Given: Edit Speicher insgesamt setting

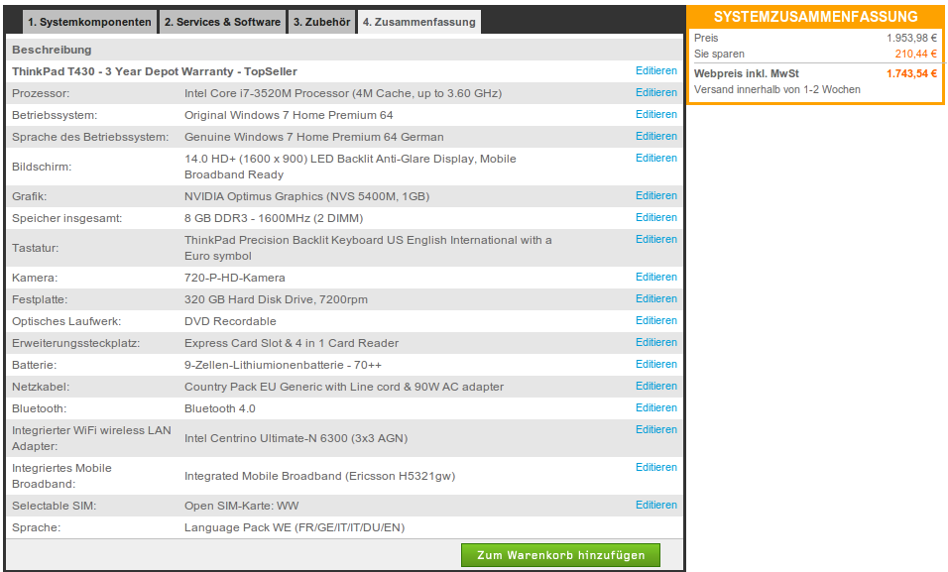Looking at the screenshot, I should (x=656, y=218).
